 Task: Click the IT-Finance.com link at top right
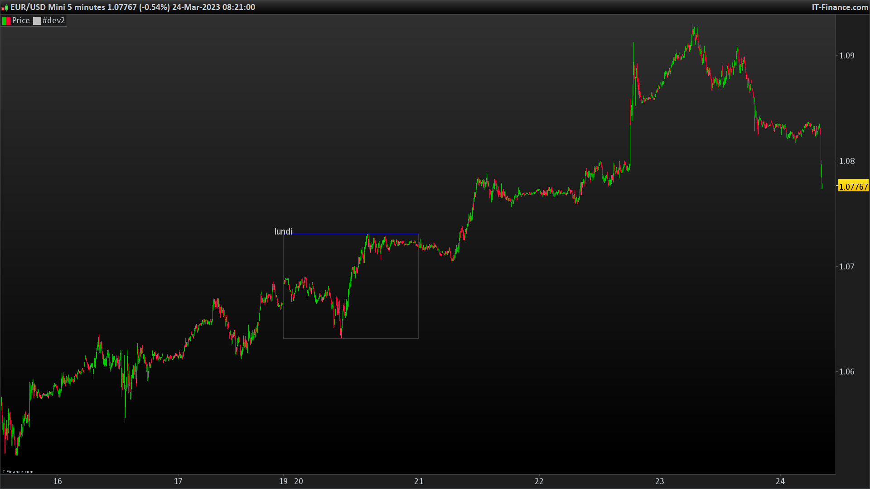(x=840, y=7)
